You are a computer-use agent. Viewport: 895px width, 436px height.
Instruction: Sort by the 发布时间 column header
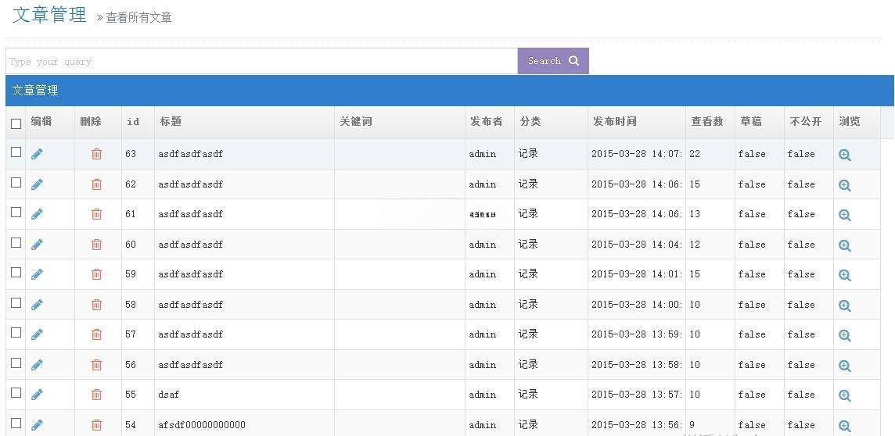coord(614,122)
